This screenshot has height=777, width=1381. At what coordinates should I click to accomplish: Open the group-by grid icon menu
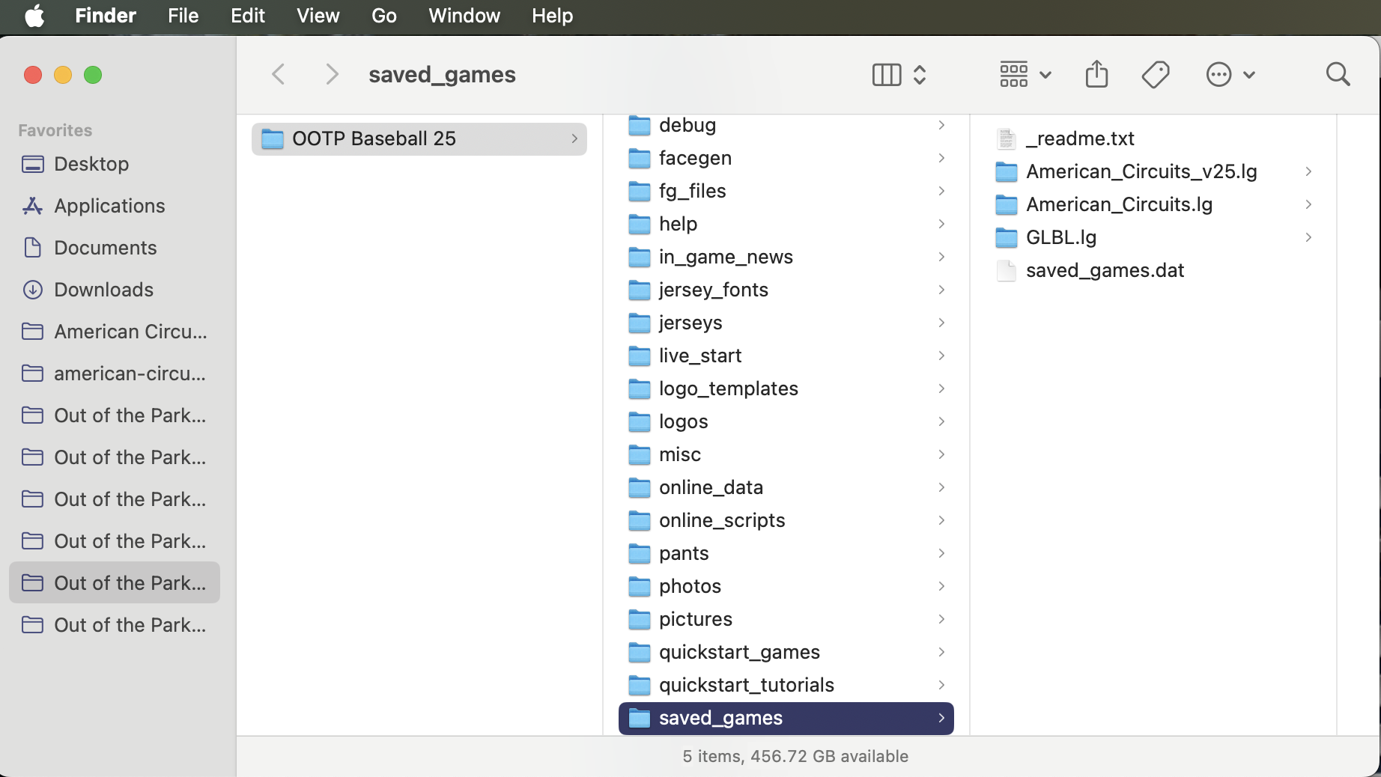point(1025,75)
